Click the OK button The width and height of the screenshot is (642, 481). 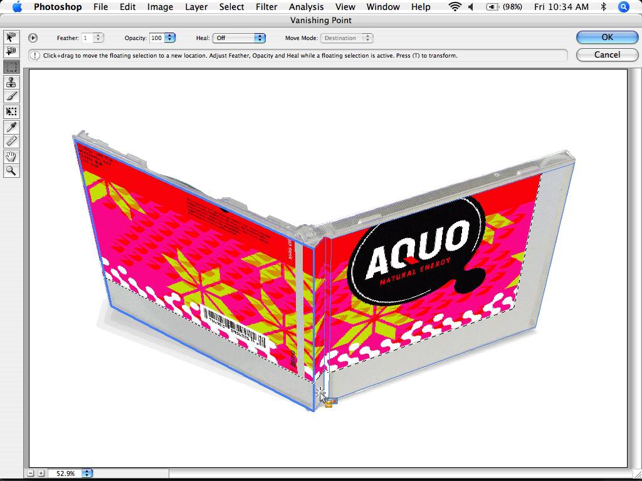607,37
